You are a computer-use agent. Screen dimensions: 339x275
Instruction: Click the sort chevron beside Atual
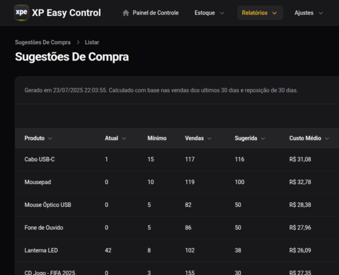tap(124, 139)
